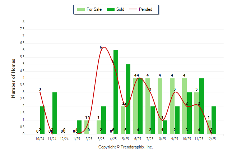The width and height of the screenshot is (232, 156).
Task: Click the Sold bar for 11/25
Action: coord(201,106)
